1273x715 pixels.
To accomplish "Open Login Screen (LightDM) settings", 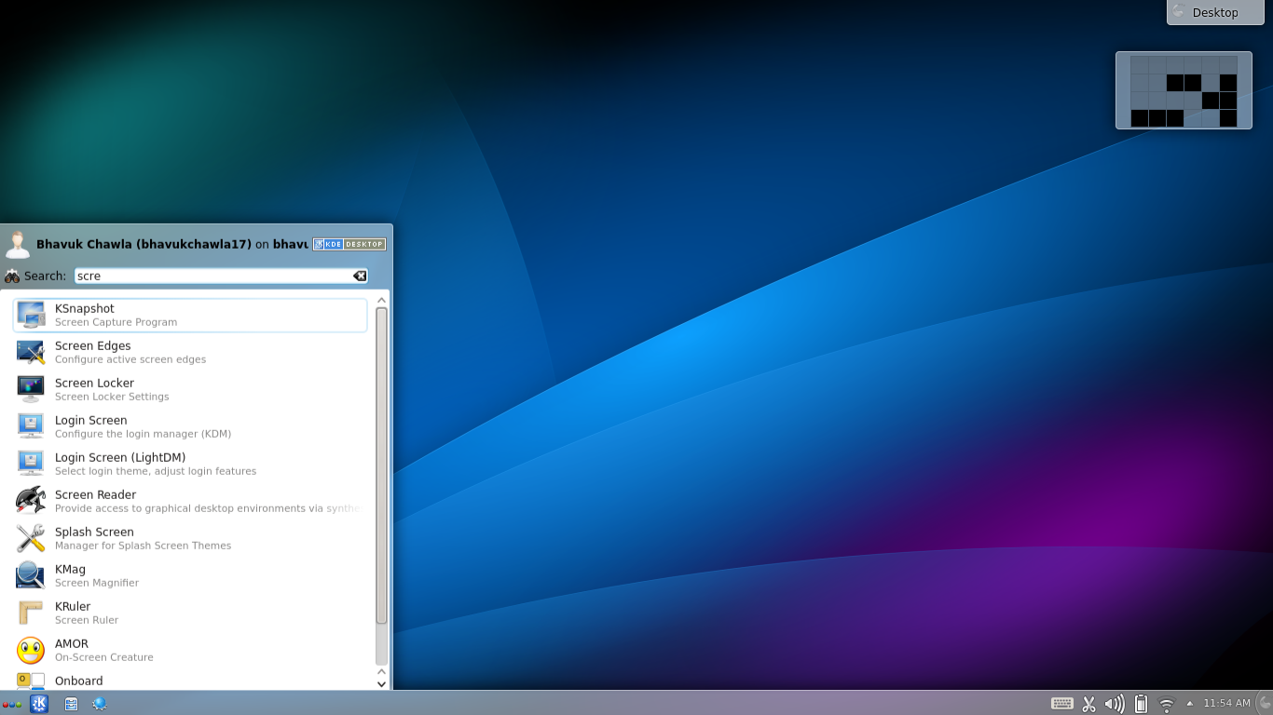I will pos(190,464).
